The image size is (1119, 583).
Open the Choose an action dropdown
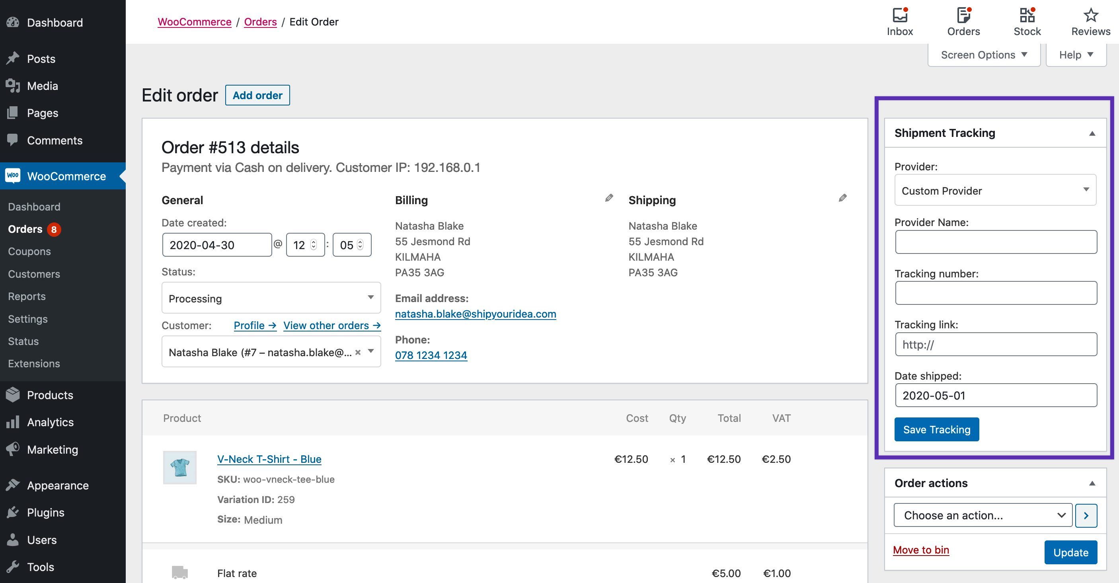[x=983, y=515]
